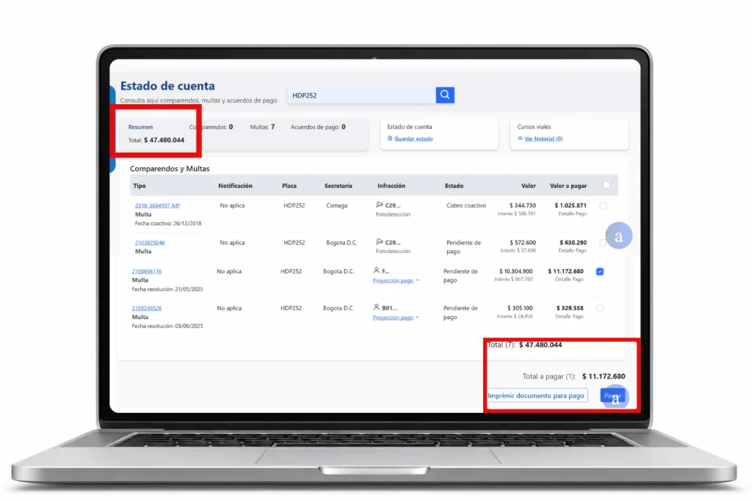Viewport: 752px width, 501px height.
Task: Toggle the select-all checkbox in table header
Action: [606, 185]
